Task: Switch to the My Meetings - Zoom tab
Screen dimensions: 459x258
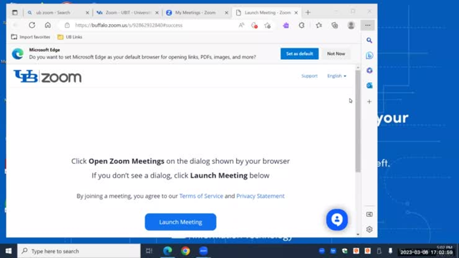Action: pyautogui.click(x=194, y=12)
